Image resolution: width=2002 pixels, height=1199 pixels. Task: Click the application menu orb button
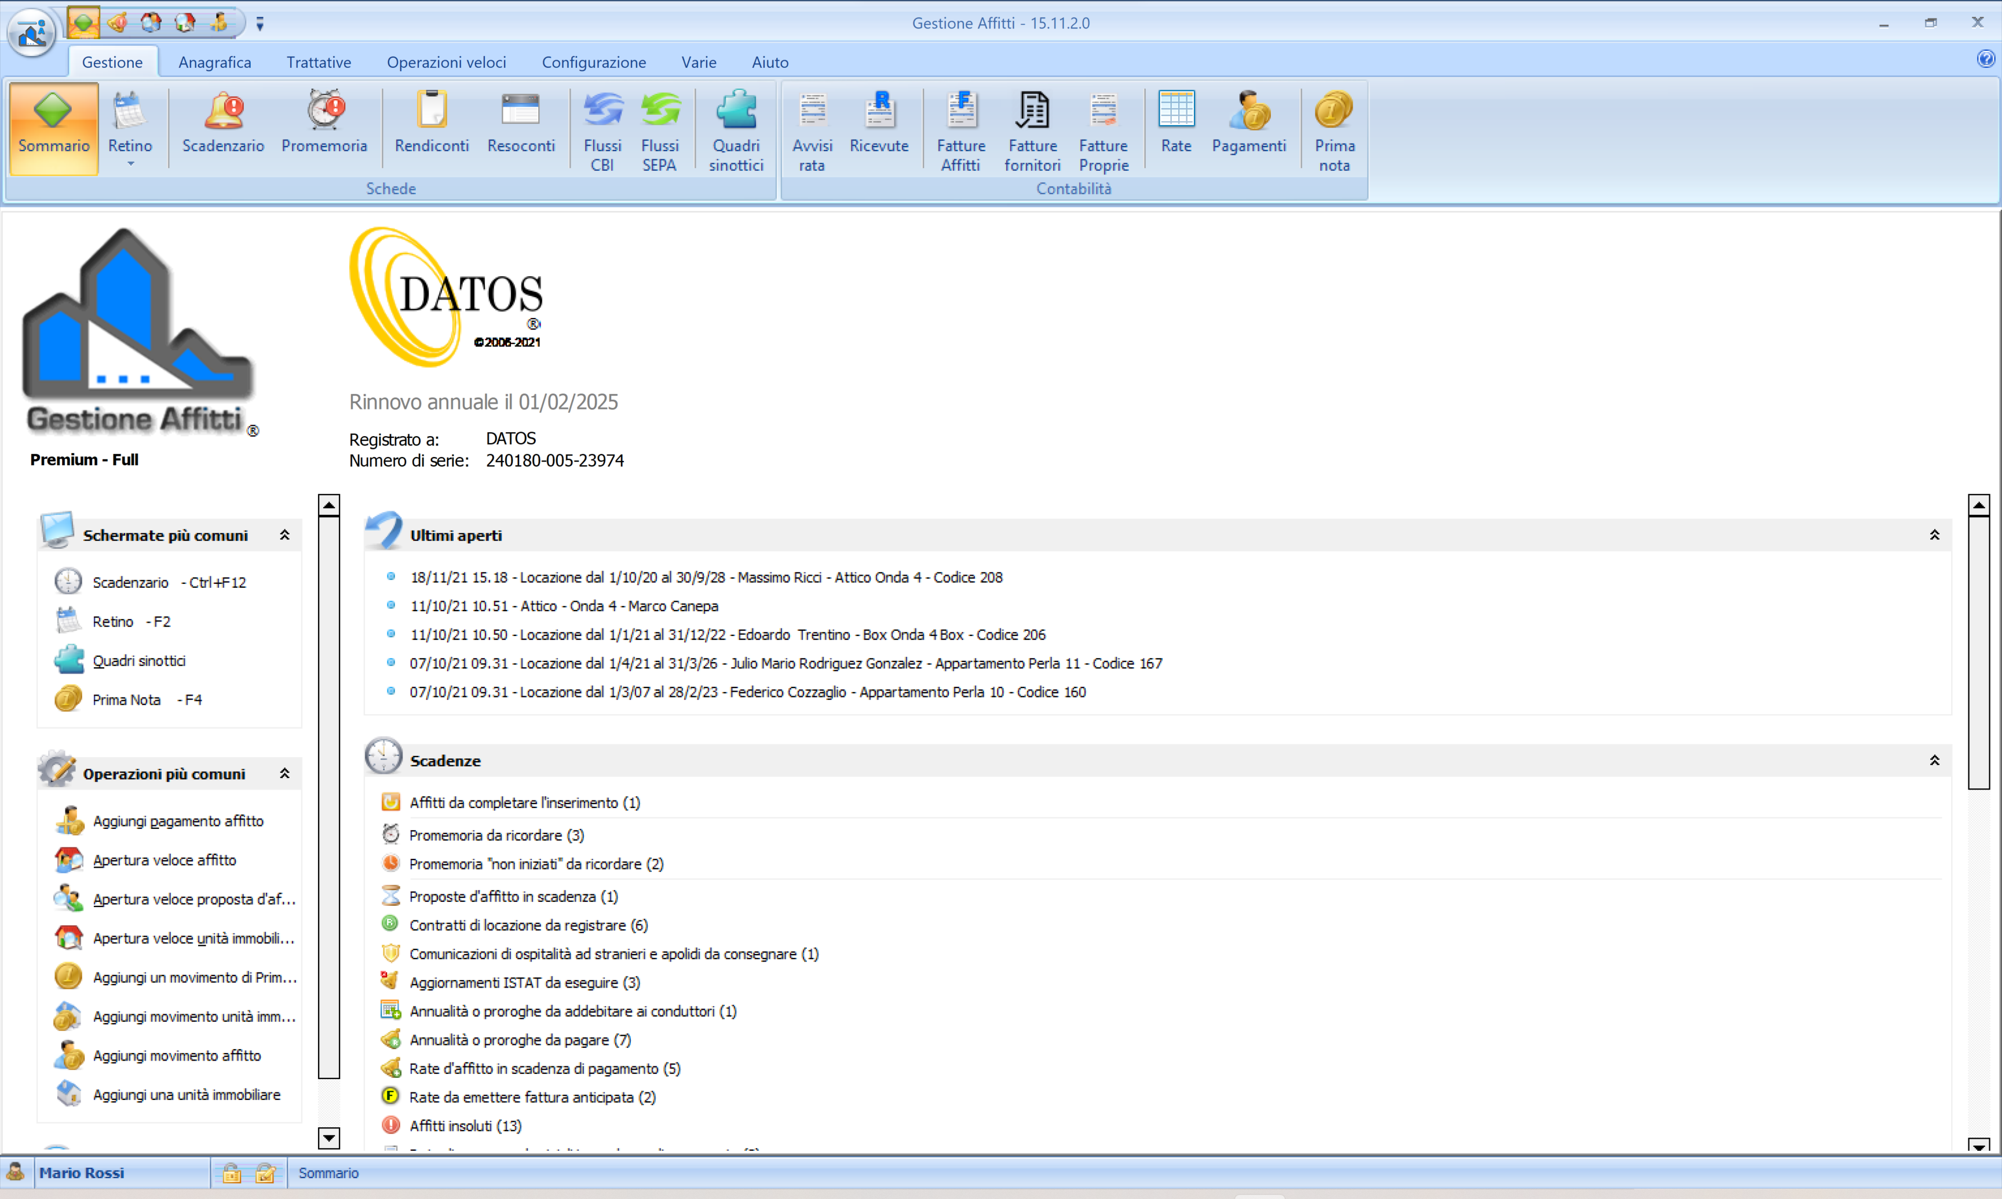coord(31,33)
